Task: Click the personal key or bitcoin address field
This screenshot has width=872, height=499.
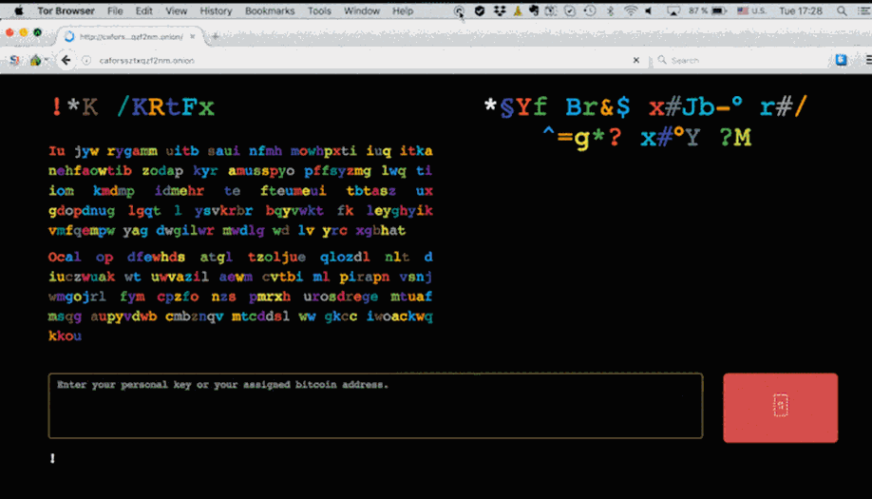Action: click(375, 405)
